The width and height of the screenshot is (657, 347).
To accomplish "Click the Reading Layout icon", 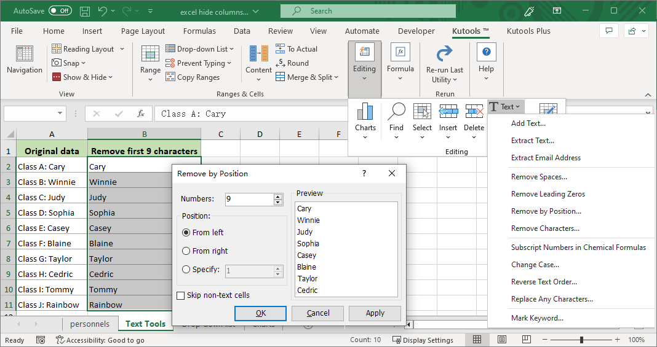I will tap(57, 49).
